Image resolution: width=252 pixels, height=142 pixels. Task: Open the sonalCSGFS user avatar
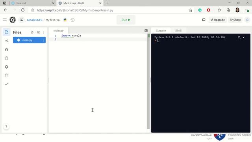tap(22, 20)
